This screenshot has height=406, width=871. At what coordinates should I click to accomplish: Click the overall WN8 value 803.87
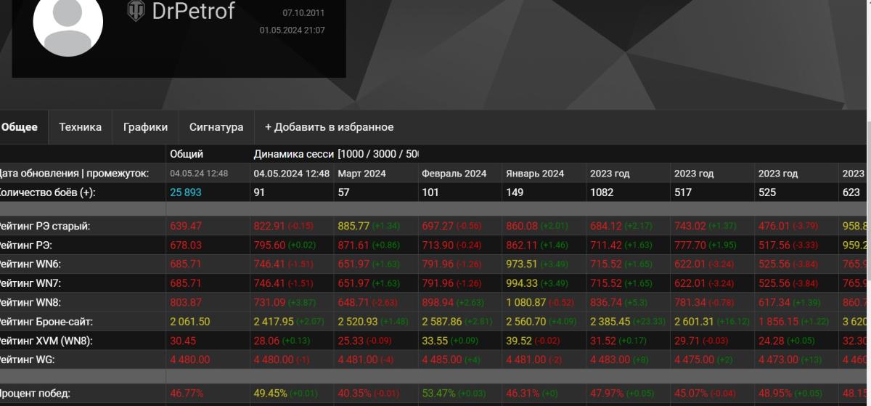pyautogui.click(x=186, y=302)
